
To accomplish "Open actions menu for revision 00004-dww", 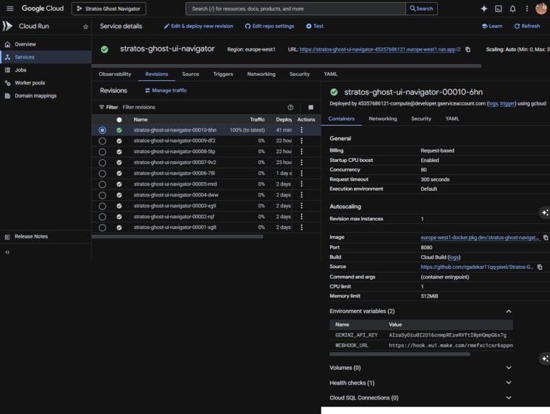I will tap(301, 195).
